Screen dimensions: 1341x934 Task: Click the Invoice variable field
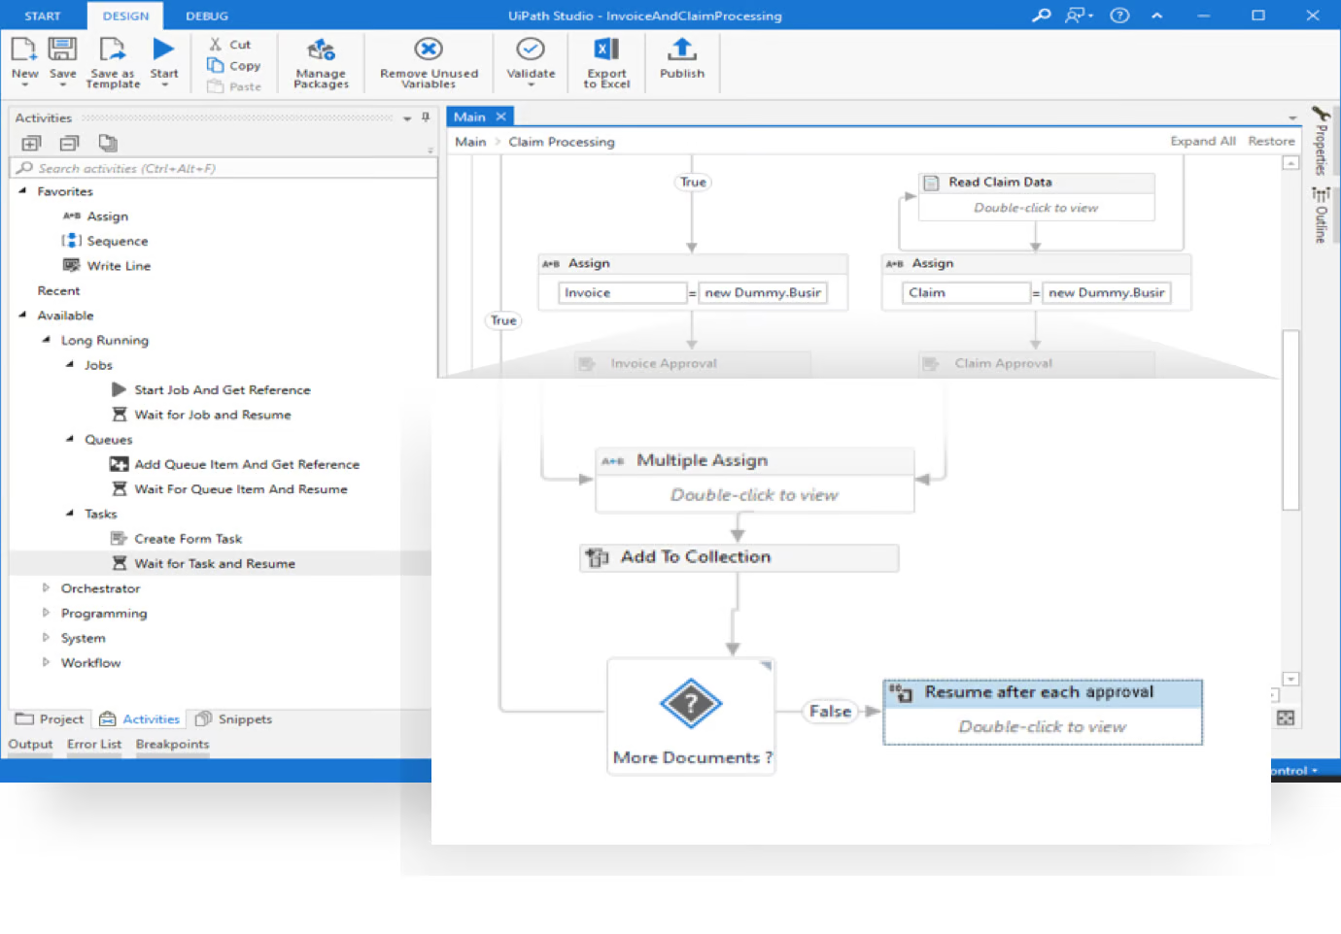pos(623,292)
